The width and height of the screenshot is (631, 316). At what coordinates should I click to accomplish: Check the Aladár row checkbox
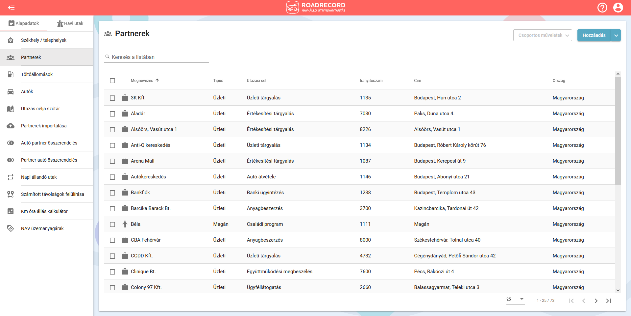click(112, 114)
